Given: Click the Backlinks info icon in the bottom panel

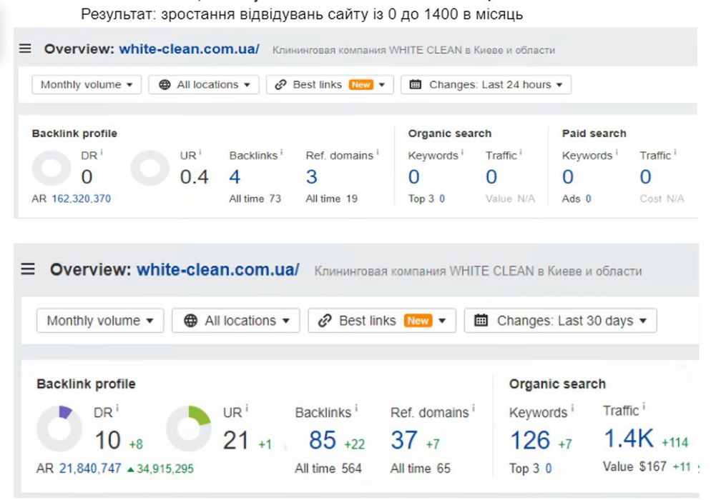Looking at the screenshot, I should tap(356, 409).
